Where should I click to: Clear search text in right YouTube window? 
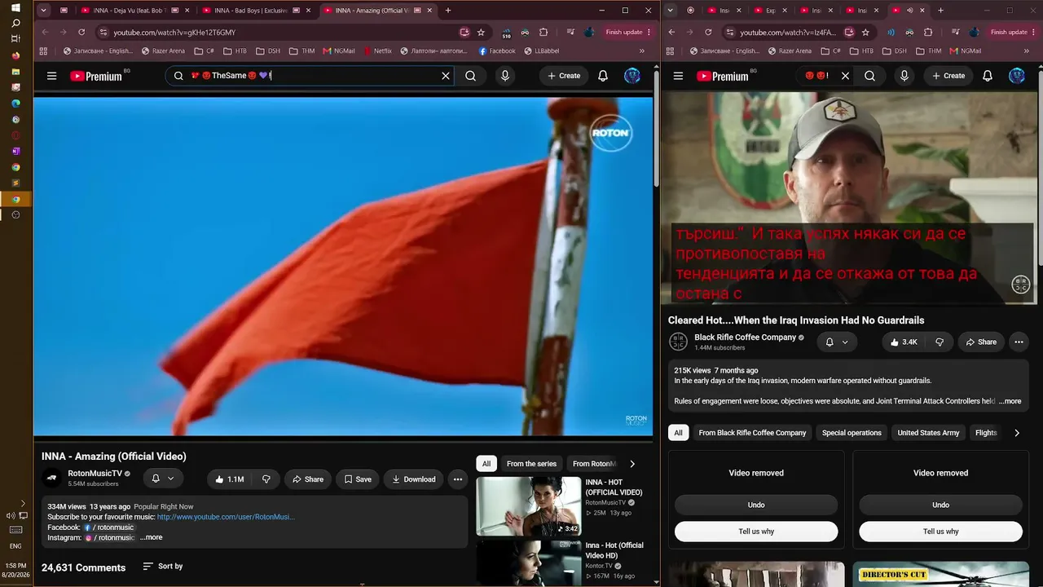pos(845,76)
